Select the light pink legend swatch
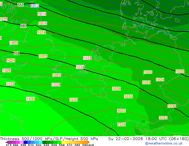Screen dimensions: 189x146 [21, 142]
